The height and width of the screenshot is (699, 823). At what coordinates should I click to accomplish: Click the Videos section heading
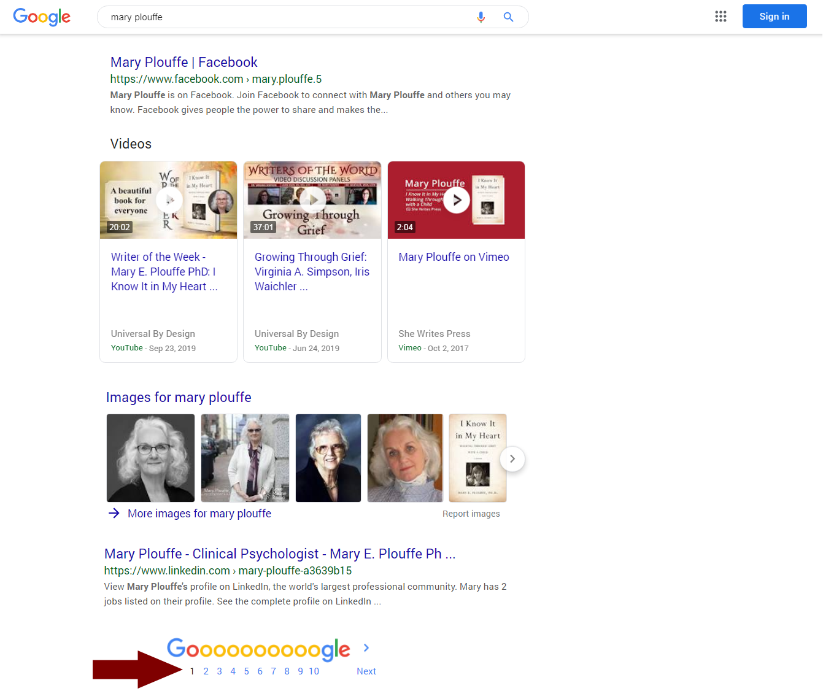(131, 144)
